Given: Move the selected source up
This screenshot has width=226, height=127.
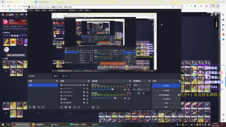Looking at the screenshot, I should pos(75,107).
